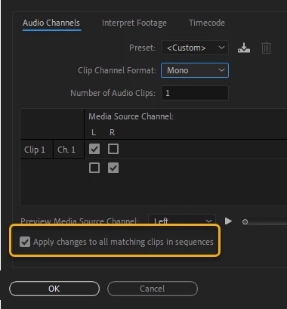
Task: Select the Audio Channels tab
Action: coord(51,23)
